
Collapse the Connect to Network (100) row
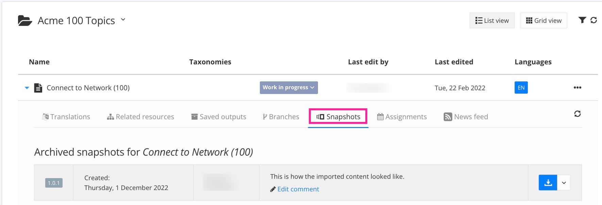27,88
